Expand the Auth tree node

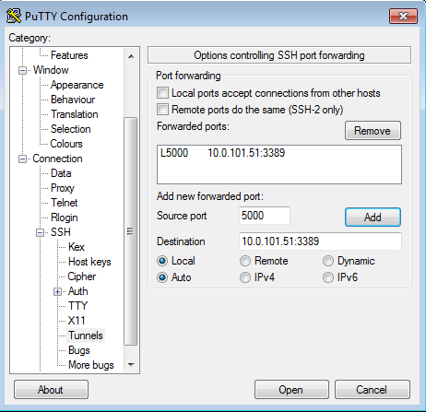pos(57,292)
